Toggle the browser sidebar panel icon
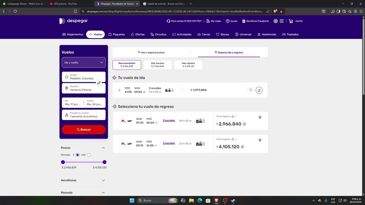The width and height of the screenshot is (365, 205). point(338,11)
